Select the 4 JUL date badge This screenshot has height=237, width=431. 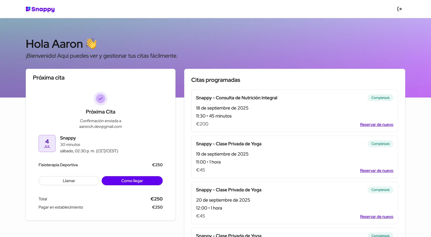click(x=47, y=143)
